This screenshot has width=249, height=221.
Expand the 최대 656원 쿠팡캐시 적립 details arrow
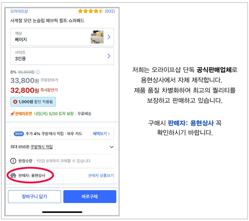pos(112,147)
